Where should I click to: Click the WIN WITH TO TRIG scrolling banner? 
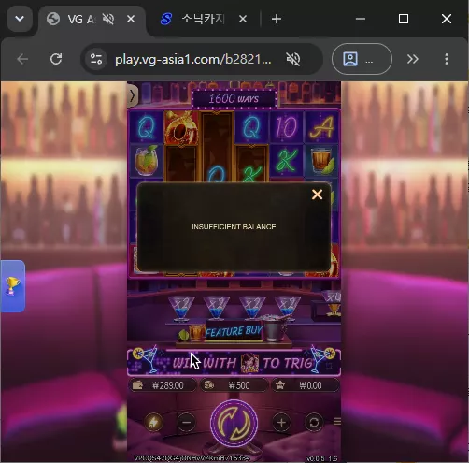coord(234,362)
